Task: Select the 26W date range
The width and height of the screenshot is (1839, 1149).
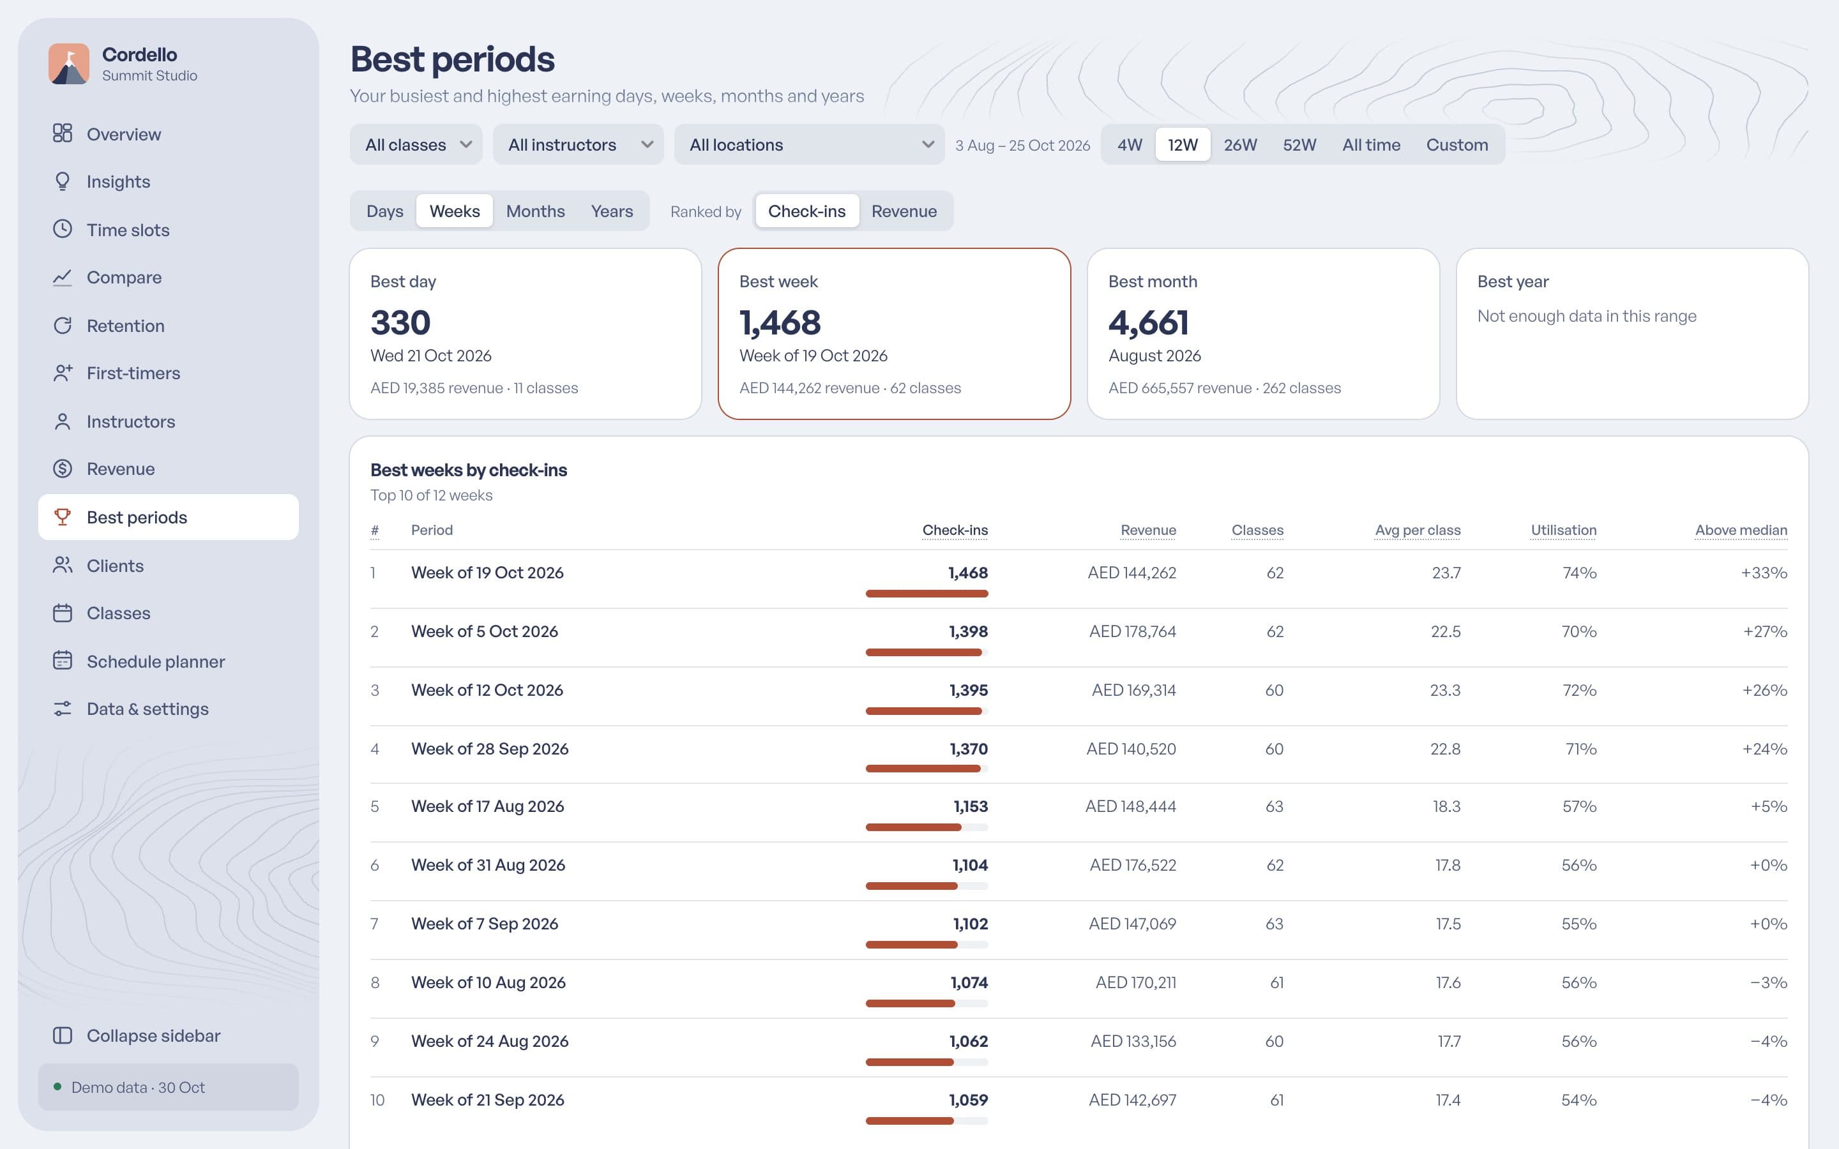Action: (x=1240, y=144)
